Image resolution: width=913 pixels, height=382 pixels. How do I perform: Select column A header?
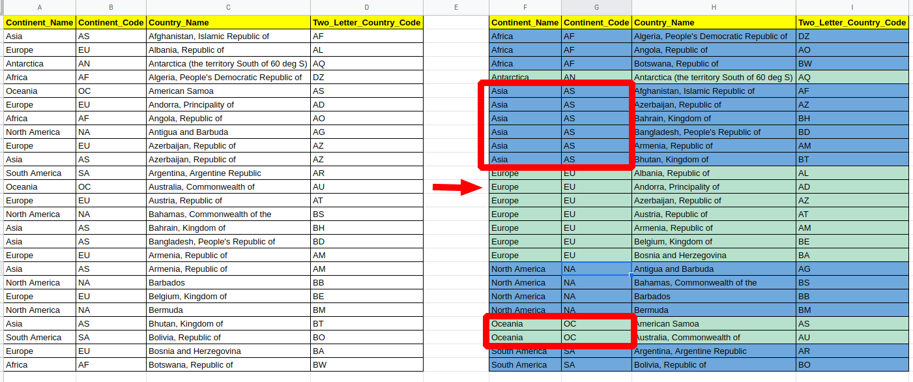tap(39, 7)
